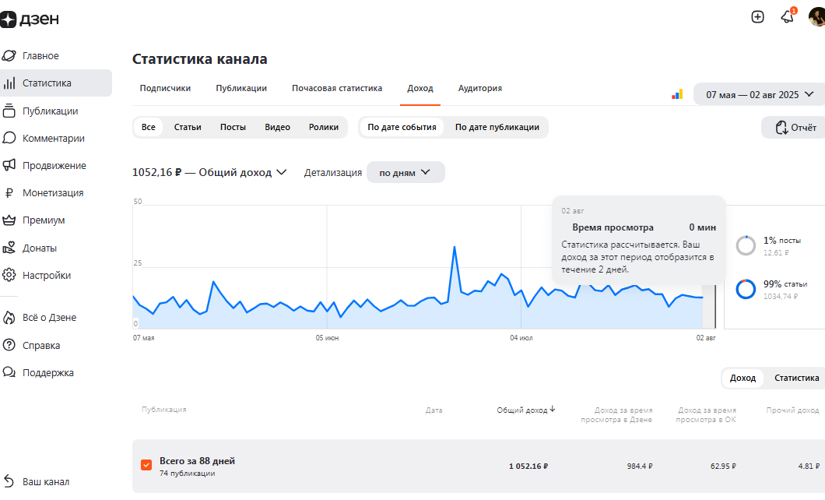Click the Дата column header
This screenshot has width=825, height=500.
tap(434, 410)
